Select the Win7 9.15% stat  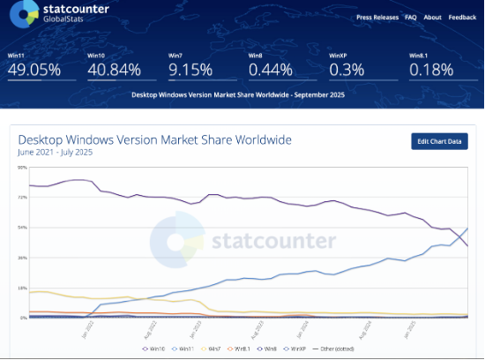tap(203, 66)
